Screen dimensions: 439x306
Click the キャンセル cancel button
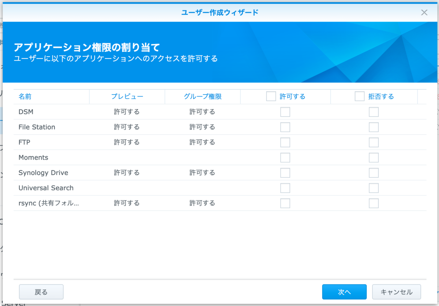pos(397,292)
